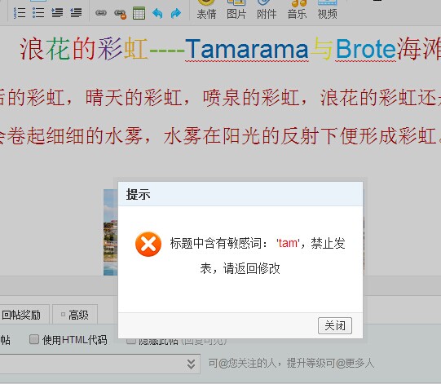Click the orange error X icon
441x384 pixels.
(x=148, y=244)
